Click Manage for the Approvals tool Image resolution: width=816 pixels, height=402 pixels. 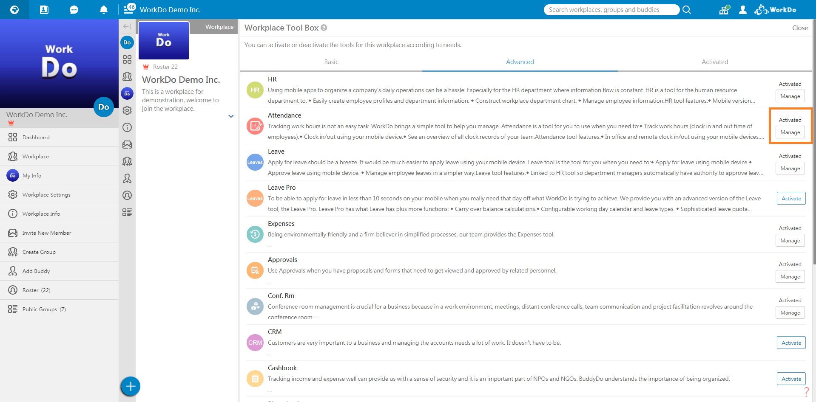[x=790, y=277]
